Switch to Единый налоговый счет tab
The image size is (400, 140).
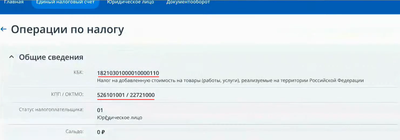click(65, 2)
